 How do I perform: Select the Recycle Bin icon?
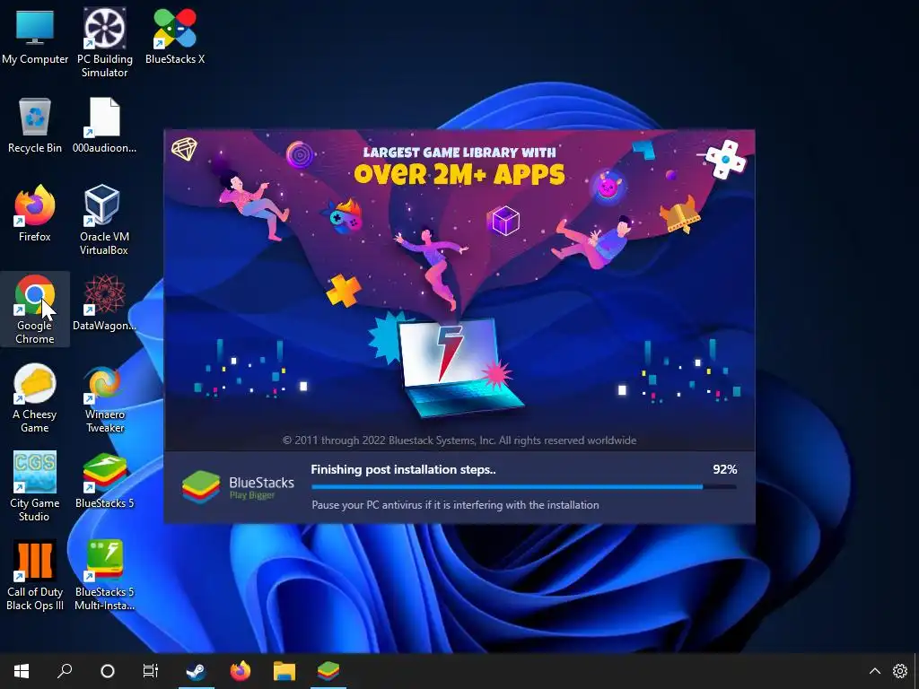tap(35, 126)
